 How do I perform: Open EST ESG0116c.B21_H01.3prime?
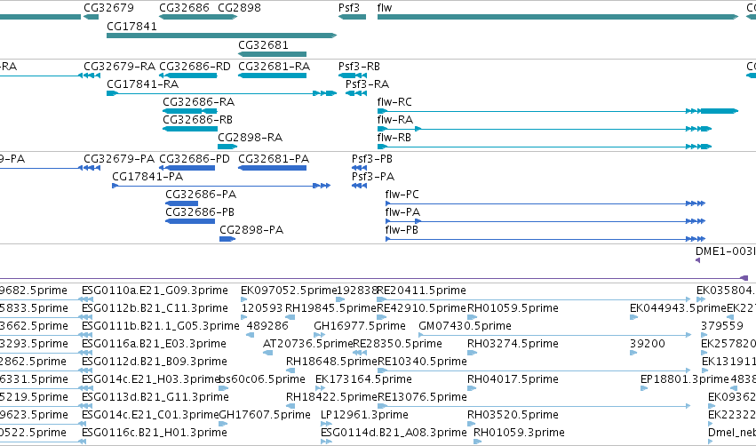tap(155, 433)
